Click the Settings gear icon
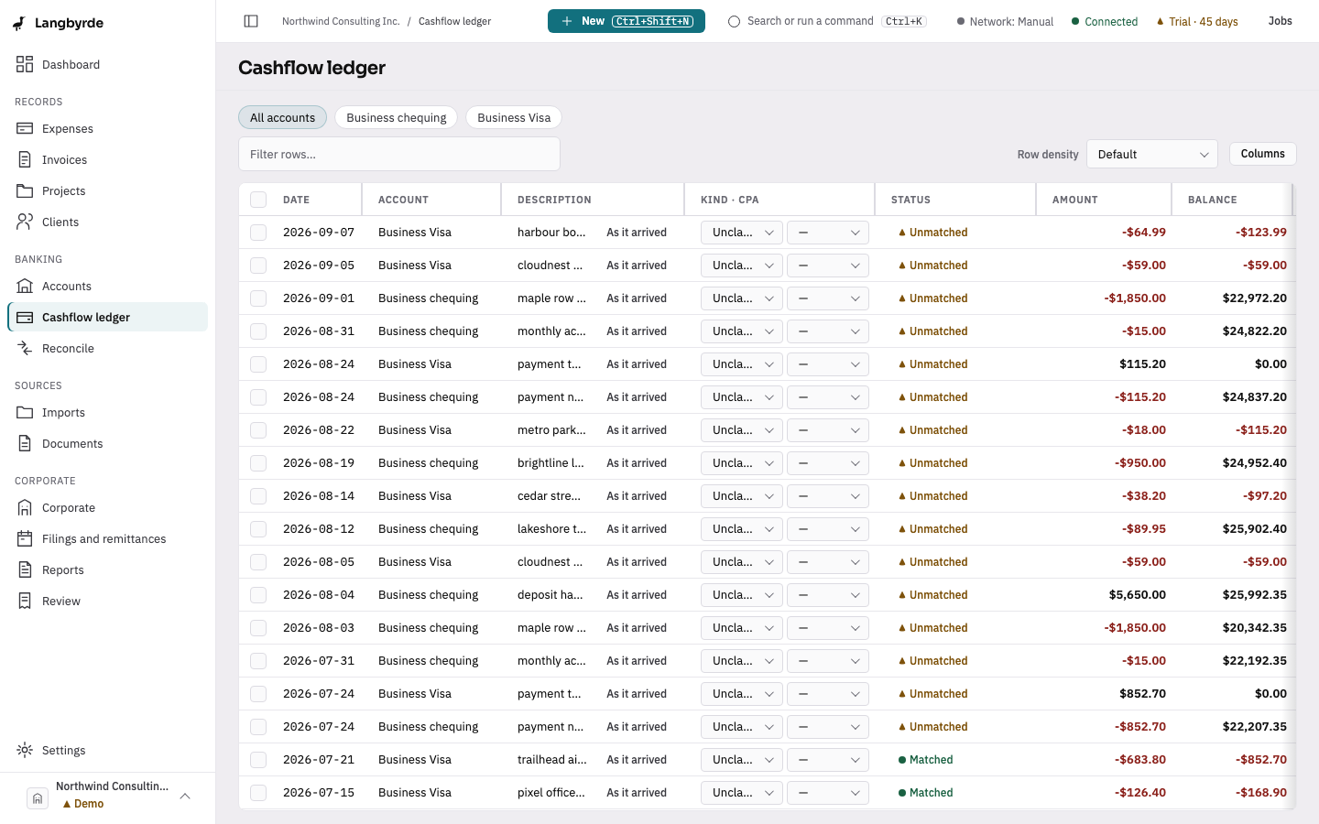This screenshot has height=824, width=1319. (x=25, y=750)
